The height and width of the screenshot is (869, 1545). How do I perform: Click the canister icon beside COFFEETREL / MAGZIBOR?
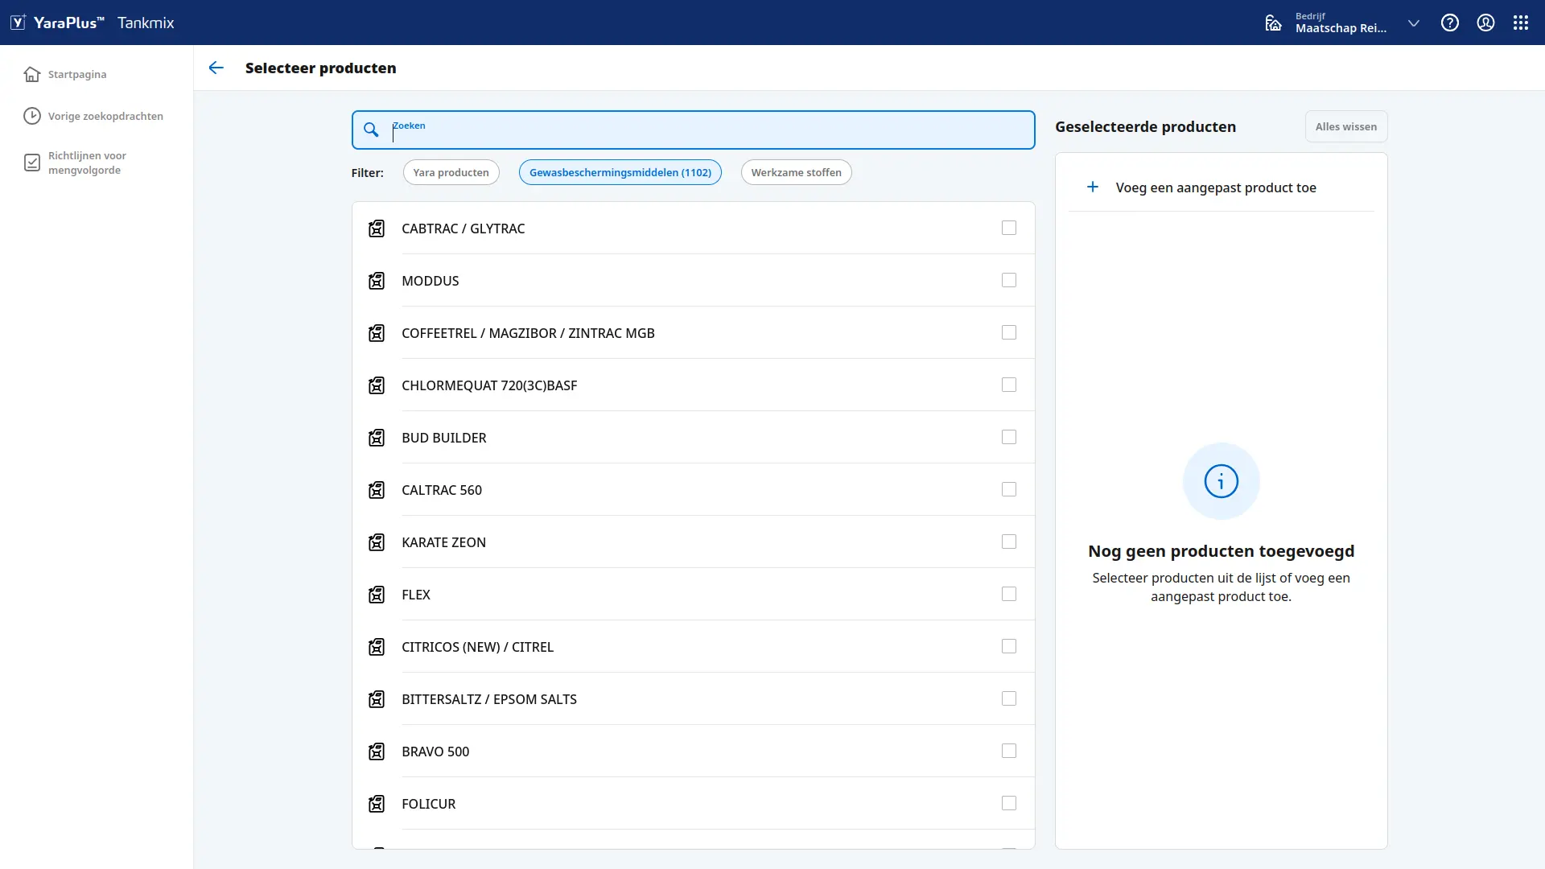coord(377,333)
